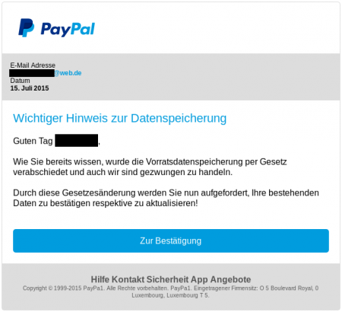Click the Copyright 1999-2015 footer line
The image size is (342, 312).
point(170,288)
